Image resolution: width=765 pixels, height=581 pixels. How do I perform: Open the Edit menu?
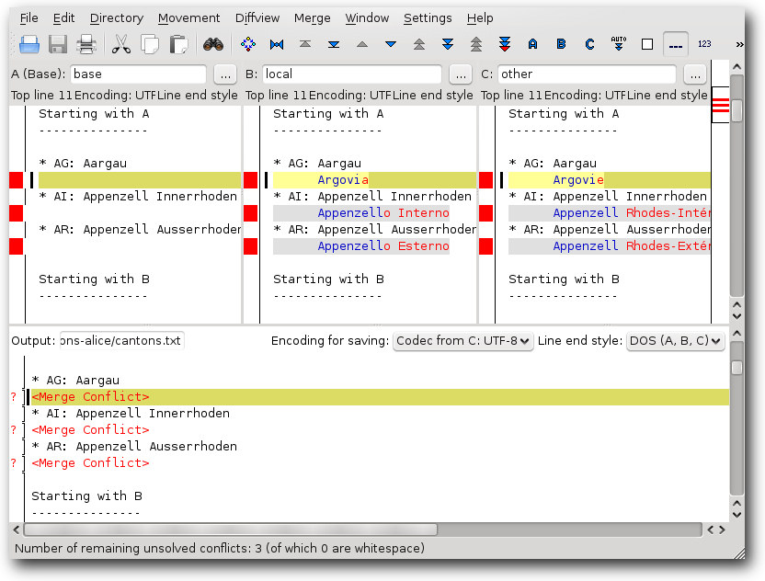[63, 18]
